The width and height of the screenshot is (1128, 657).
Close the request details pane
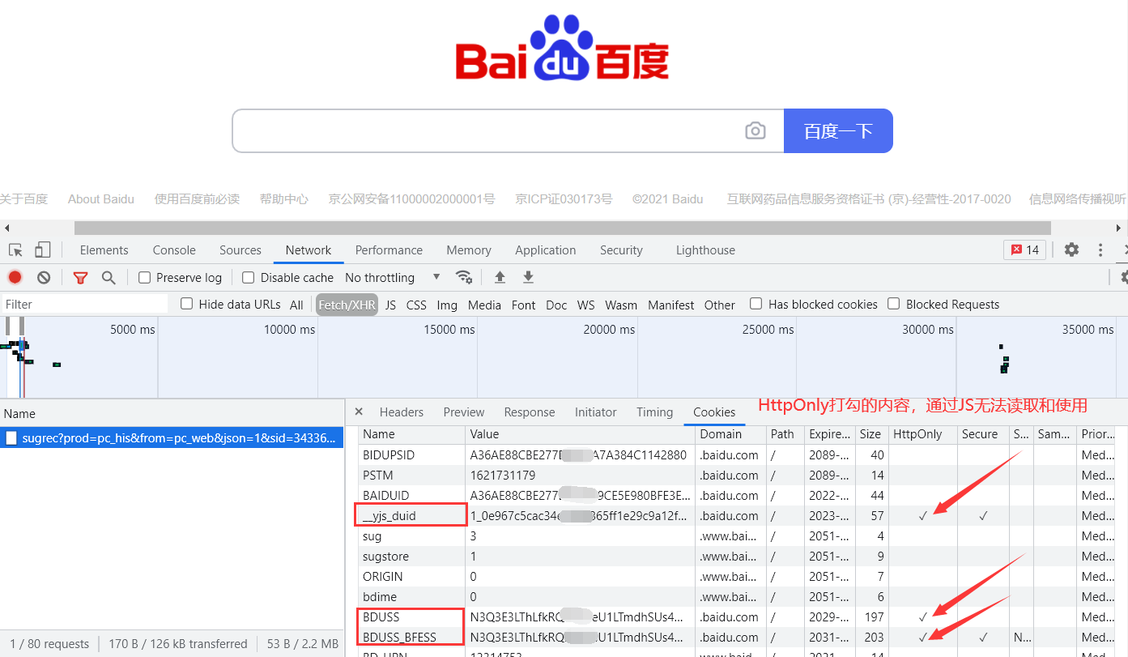pyautogui.click(x=359, y=412)
